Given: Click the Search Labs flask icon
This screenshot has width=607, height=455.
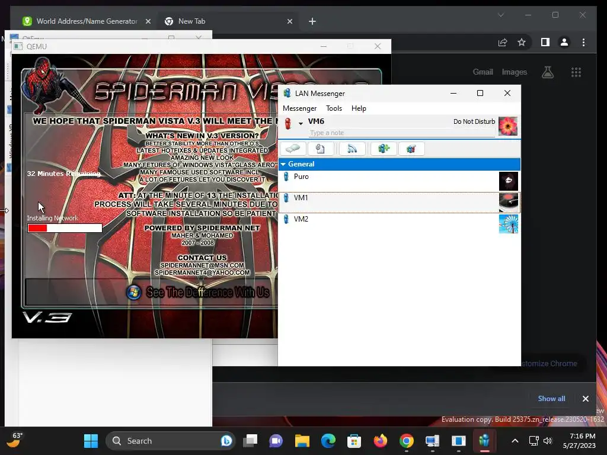Looking at the screenshot, I should click(547, 72).
